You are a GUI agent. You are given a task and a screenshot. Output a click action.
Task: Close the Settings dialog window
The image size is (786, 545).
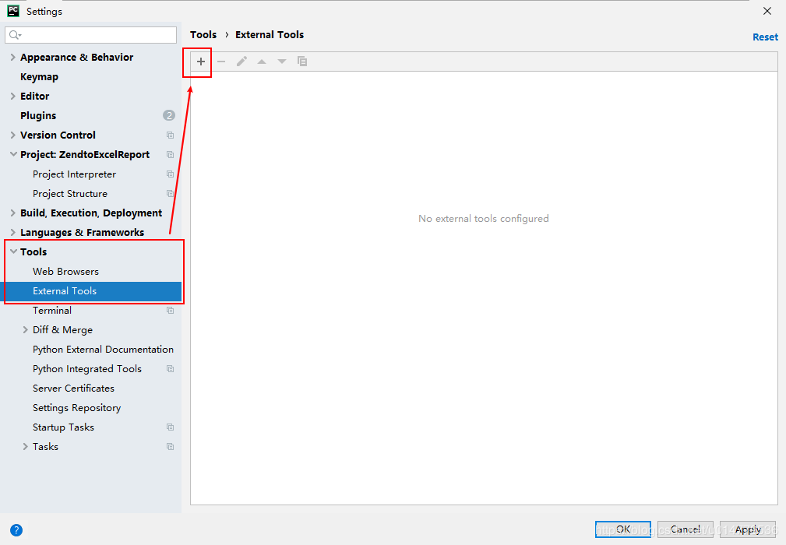pyautogui.click(x=767, y=11)
